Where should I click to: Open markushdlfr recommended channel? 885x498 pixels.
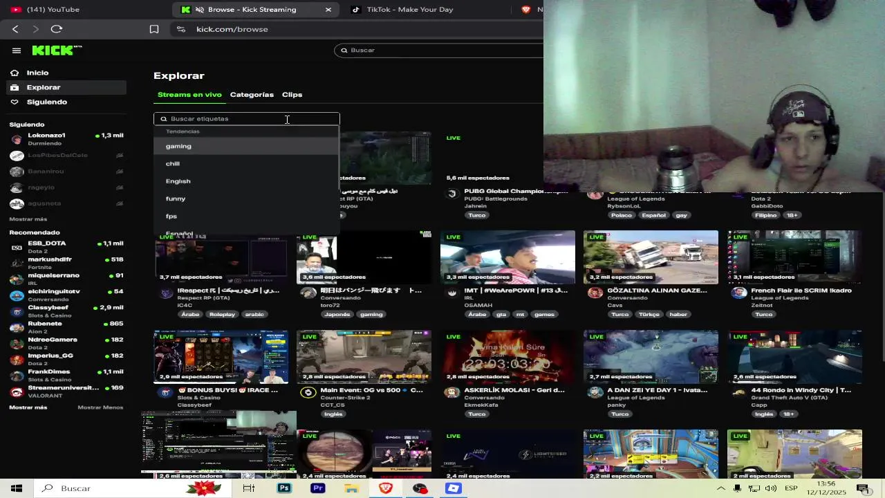click(66, 263)
